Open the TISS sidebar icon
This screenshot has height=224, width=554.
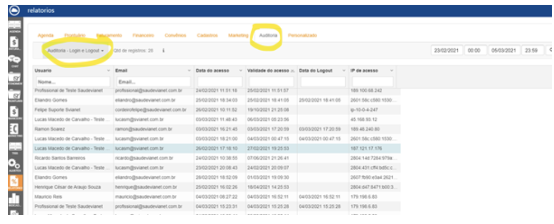(x=15, y=147)
